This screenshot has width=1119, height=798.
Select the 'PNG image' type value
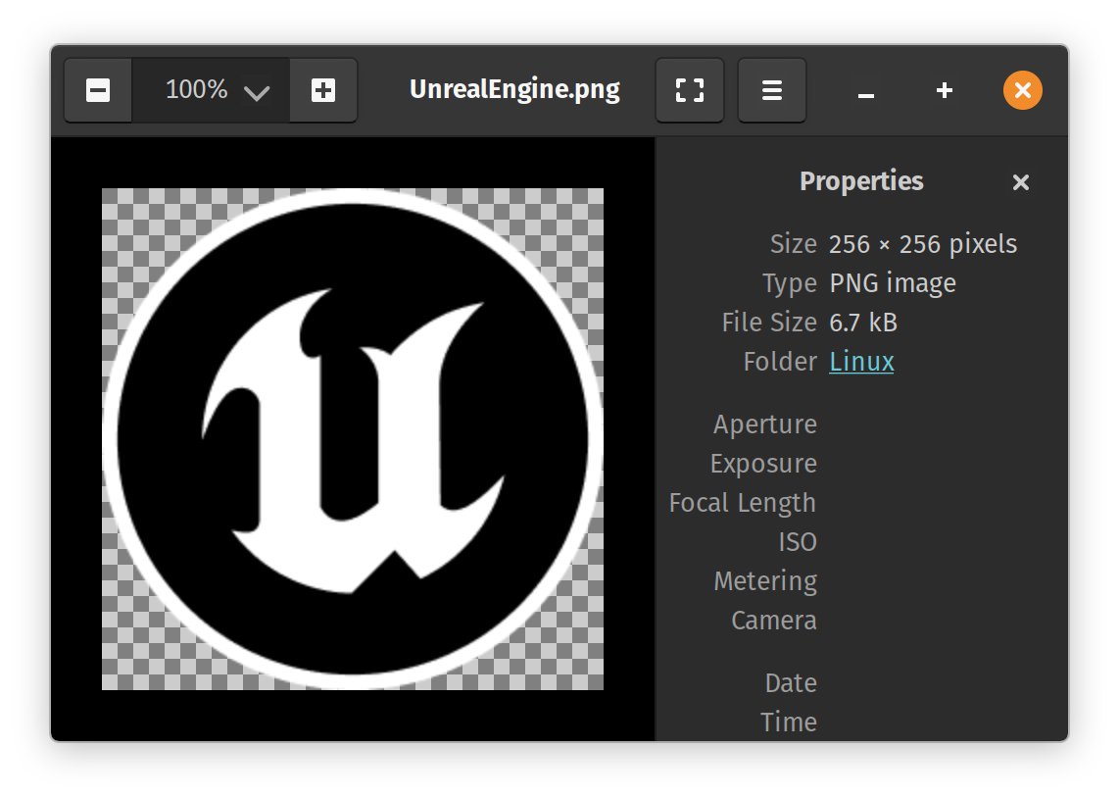892,283
